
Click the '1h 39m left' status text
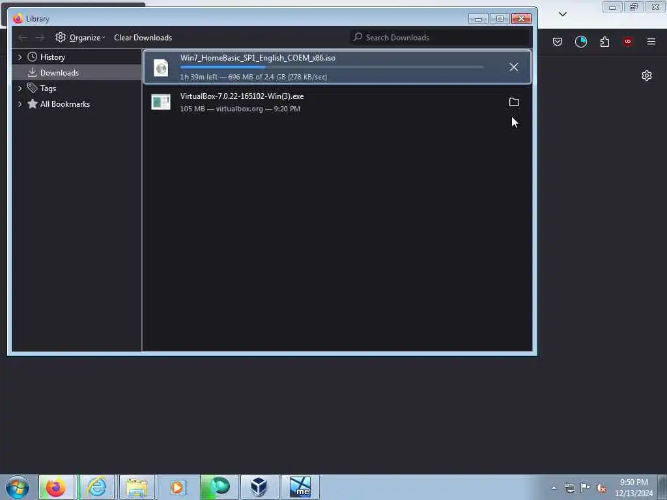(199, 77)
